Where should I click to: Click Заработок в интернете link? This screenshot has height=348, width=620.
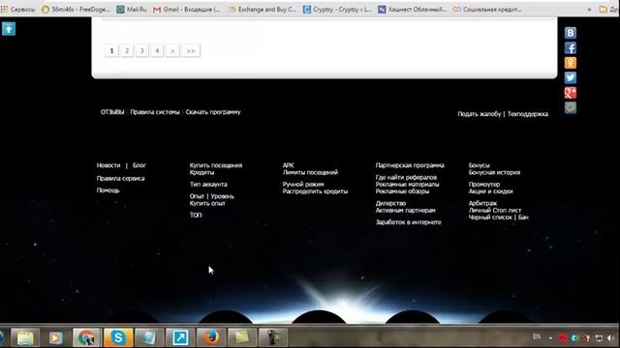409,222
